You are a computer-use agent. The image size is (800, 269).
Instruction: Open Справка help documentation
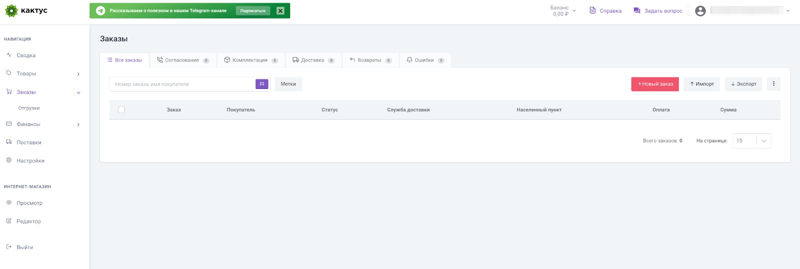pyautogui.click(x=605, y=10)
